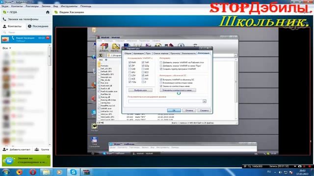The width and height of the screenshot is (314, 176).
Task: Click the Добавить контакт button
Action: (17, 149)
